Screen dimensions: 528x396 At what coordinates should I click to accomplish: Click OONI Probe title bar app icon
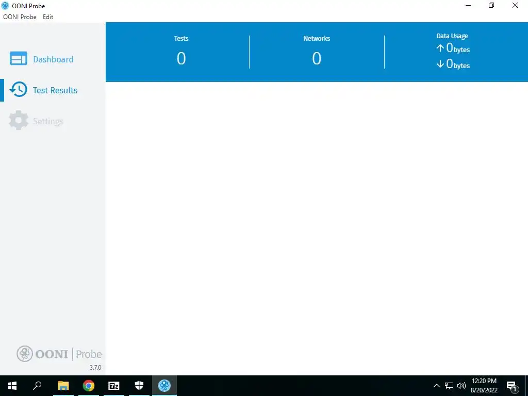pyautogui.click(x=5, y=6)
